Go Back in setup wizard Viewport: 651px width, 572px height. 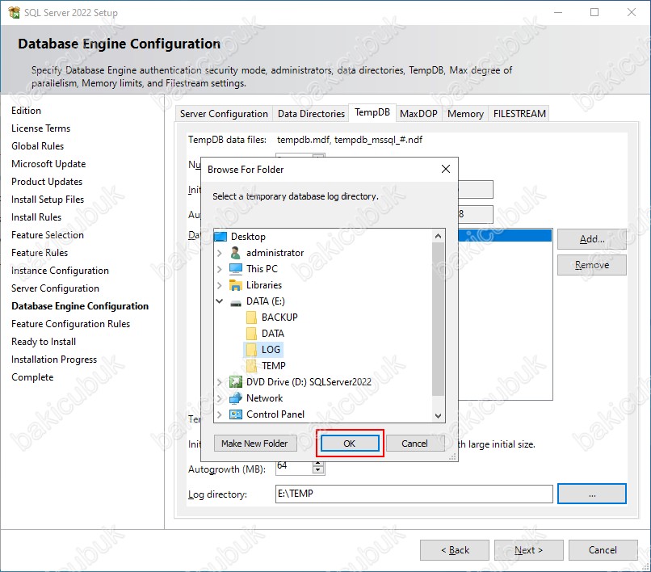point(455,550)
